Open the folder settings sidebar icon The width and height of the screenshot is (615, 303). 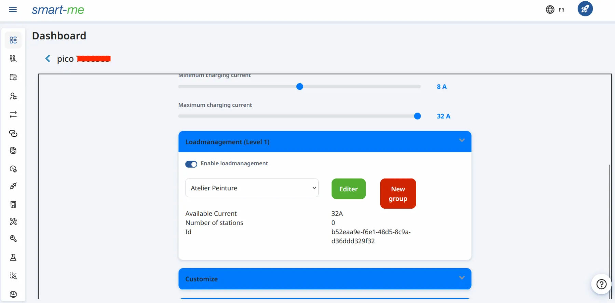click(x=13, y=77)
